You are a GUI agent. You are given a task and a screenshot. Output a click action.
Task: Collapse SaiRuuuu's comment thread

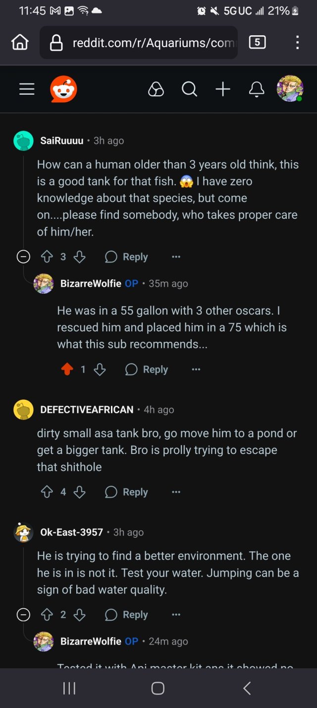(x=23, y=257)
